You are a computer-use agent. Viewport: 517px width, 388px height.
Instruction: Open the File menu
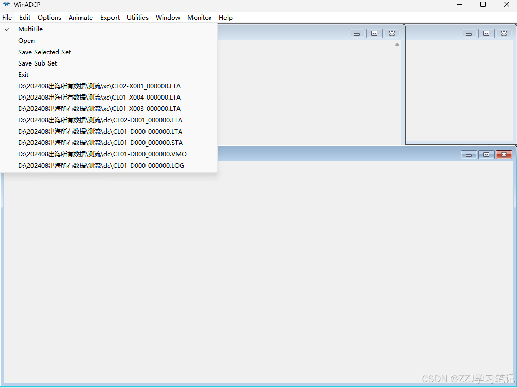point(7,18)
